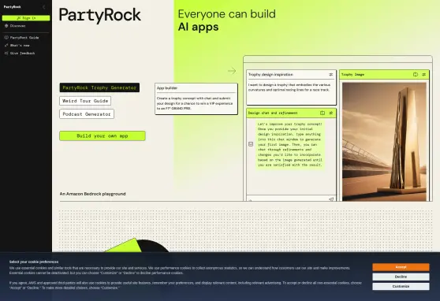Image resolution: width=440 pixels, height=301 pixels.
Task: Click the regenerate icon on Trophy Image widget
Action: pyautogui.click(x=416, y=75)
